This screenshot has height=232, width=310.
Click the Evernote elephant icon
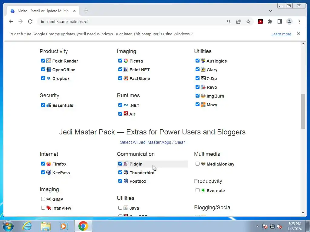pyautogui.click(x=203, y=190)
